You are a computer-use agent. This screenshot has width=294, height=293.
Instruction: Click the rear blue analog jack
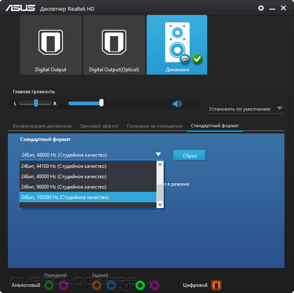coord(111,285)
